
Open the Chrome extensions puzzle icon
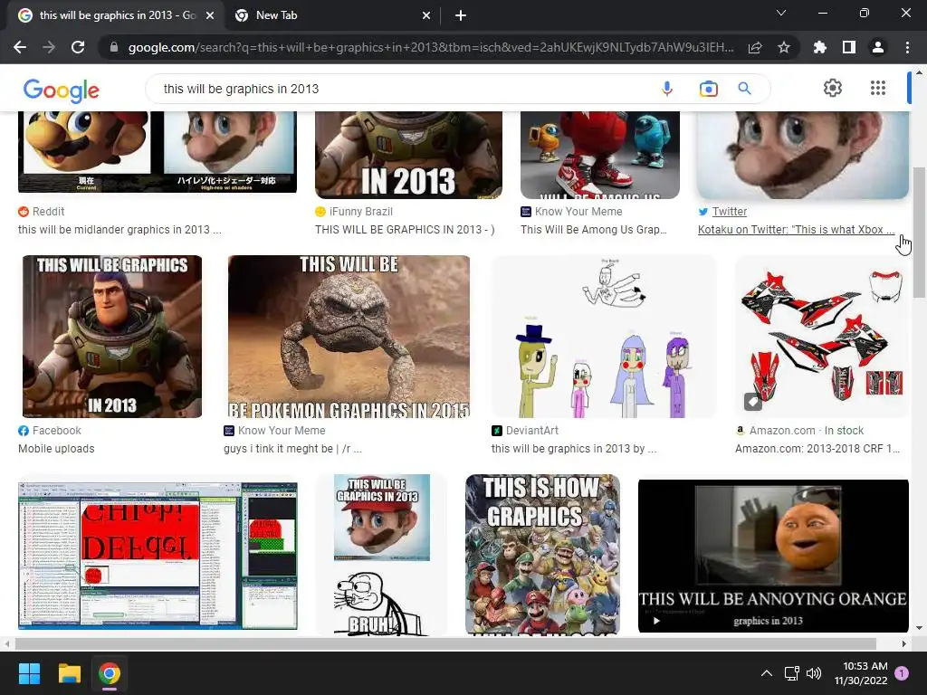click(x=820, y=47)
